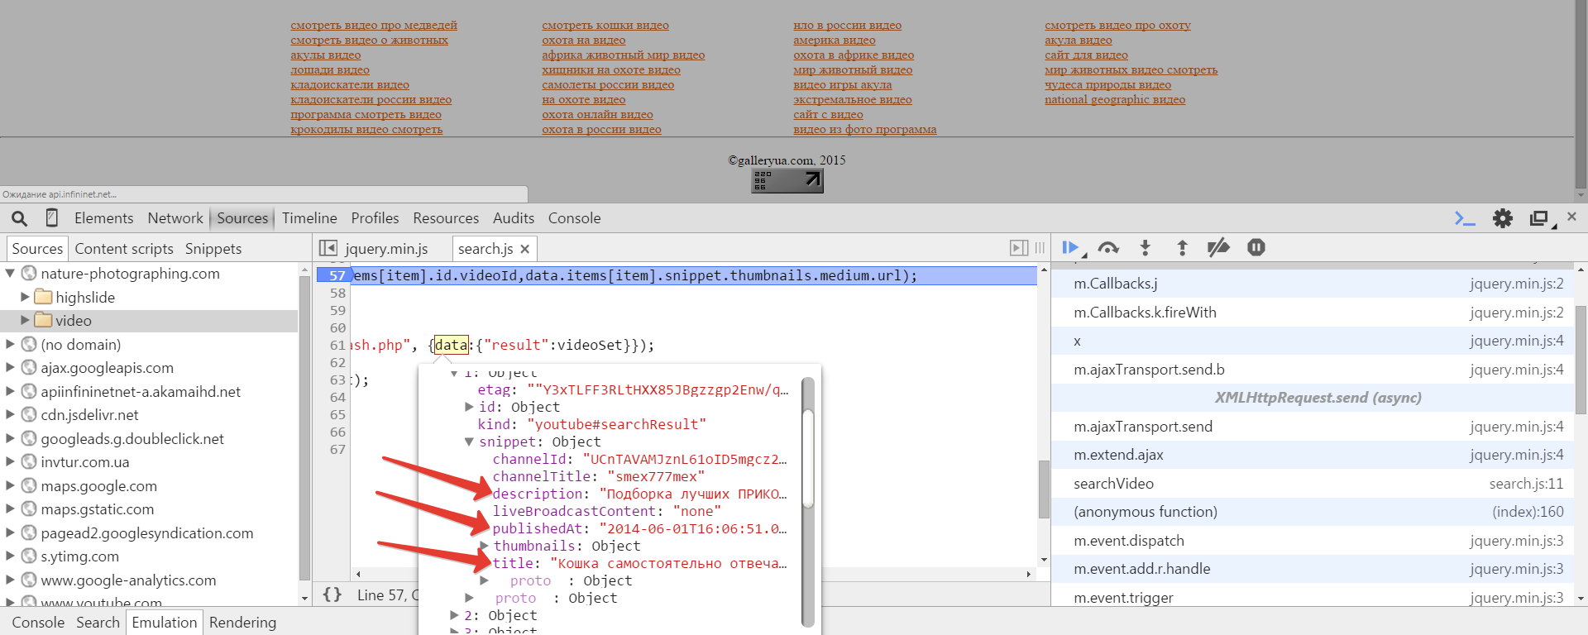Select the searchVideo call stack frame

point(1318,484)
